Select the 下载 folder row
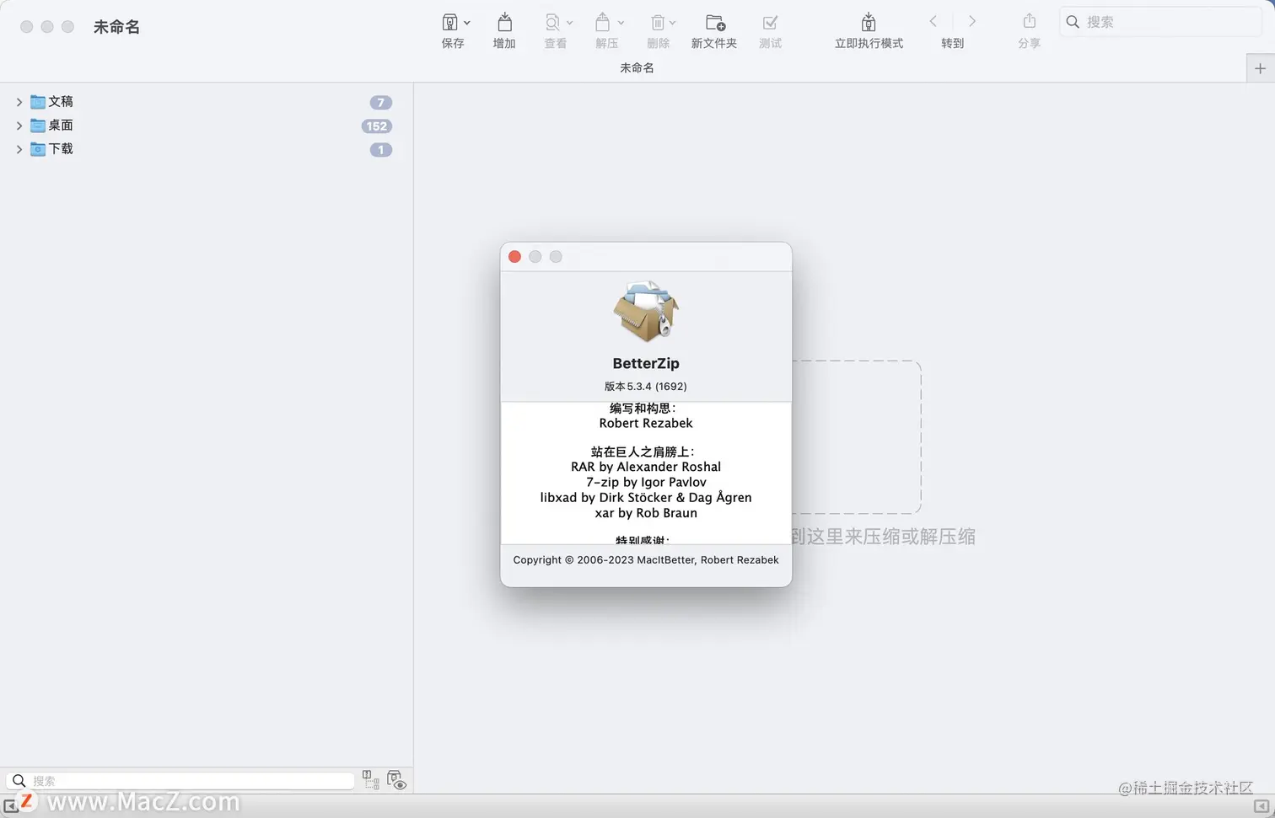Screen dimensions: 1275x818 (x=206, y=149)
